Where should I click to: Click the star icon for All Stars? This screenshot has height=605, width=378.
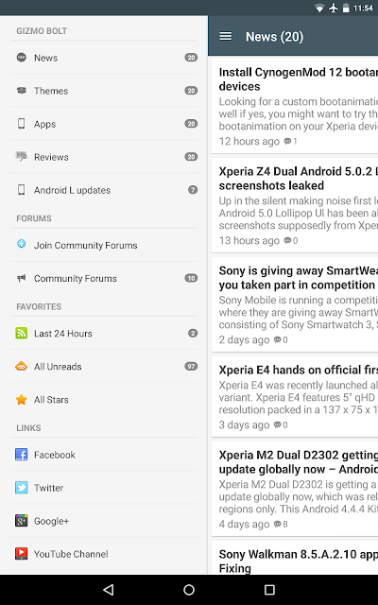22,399
